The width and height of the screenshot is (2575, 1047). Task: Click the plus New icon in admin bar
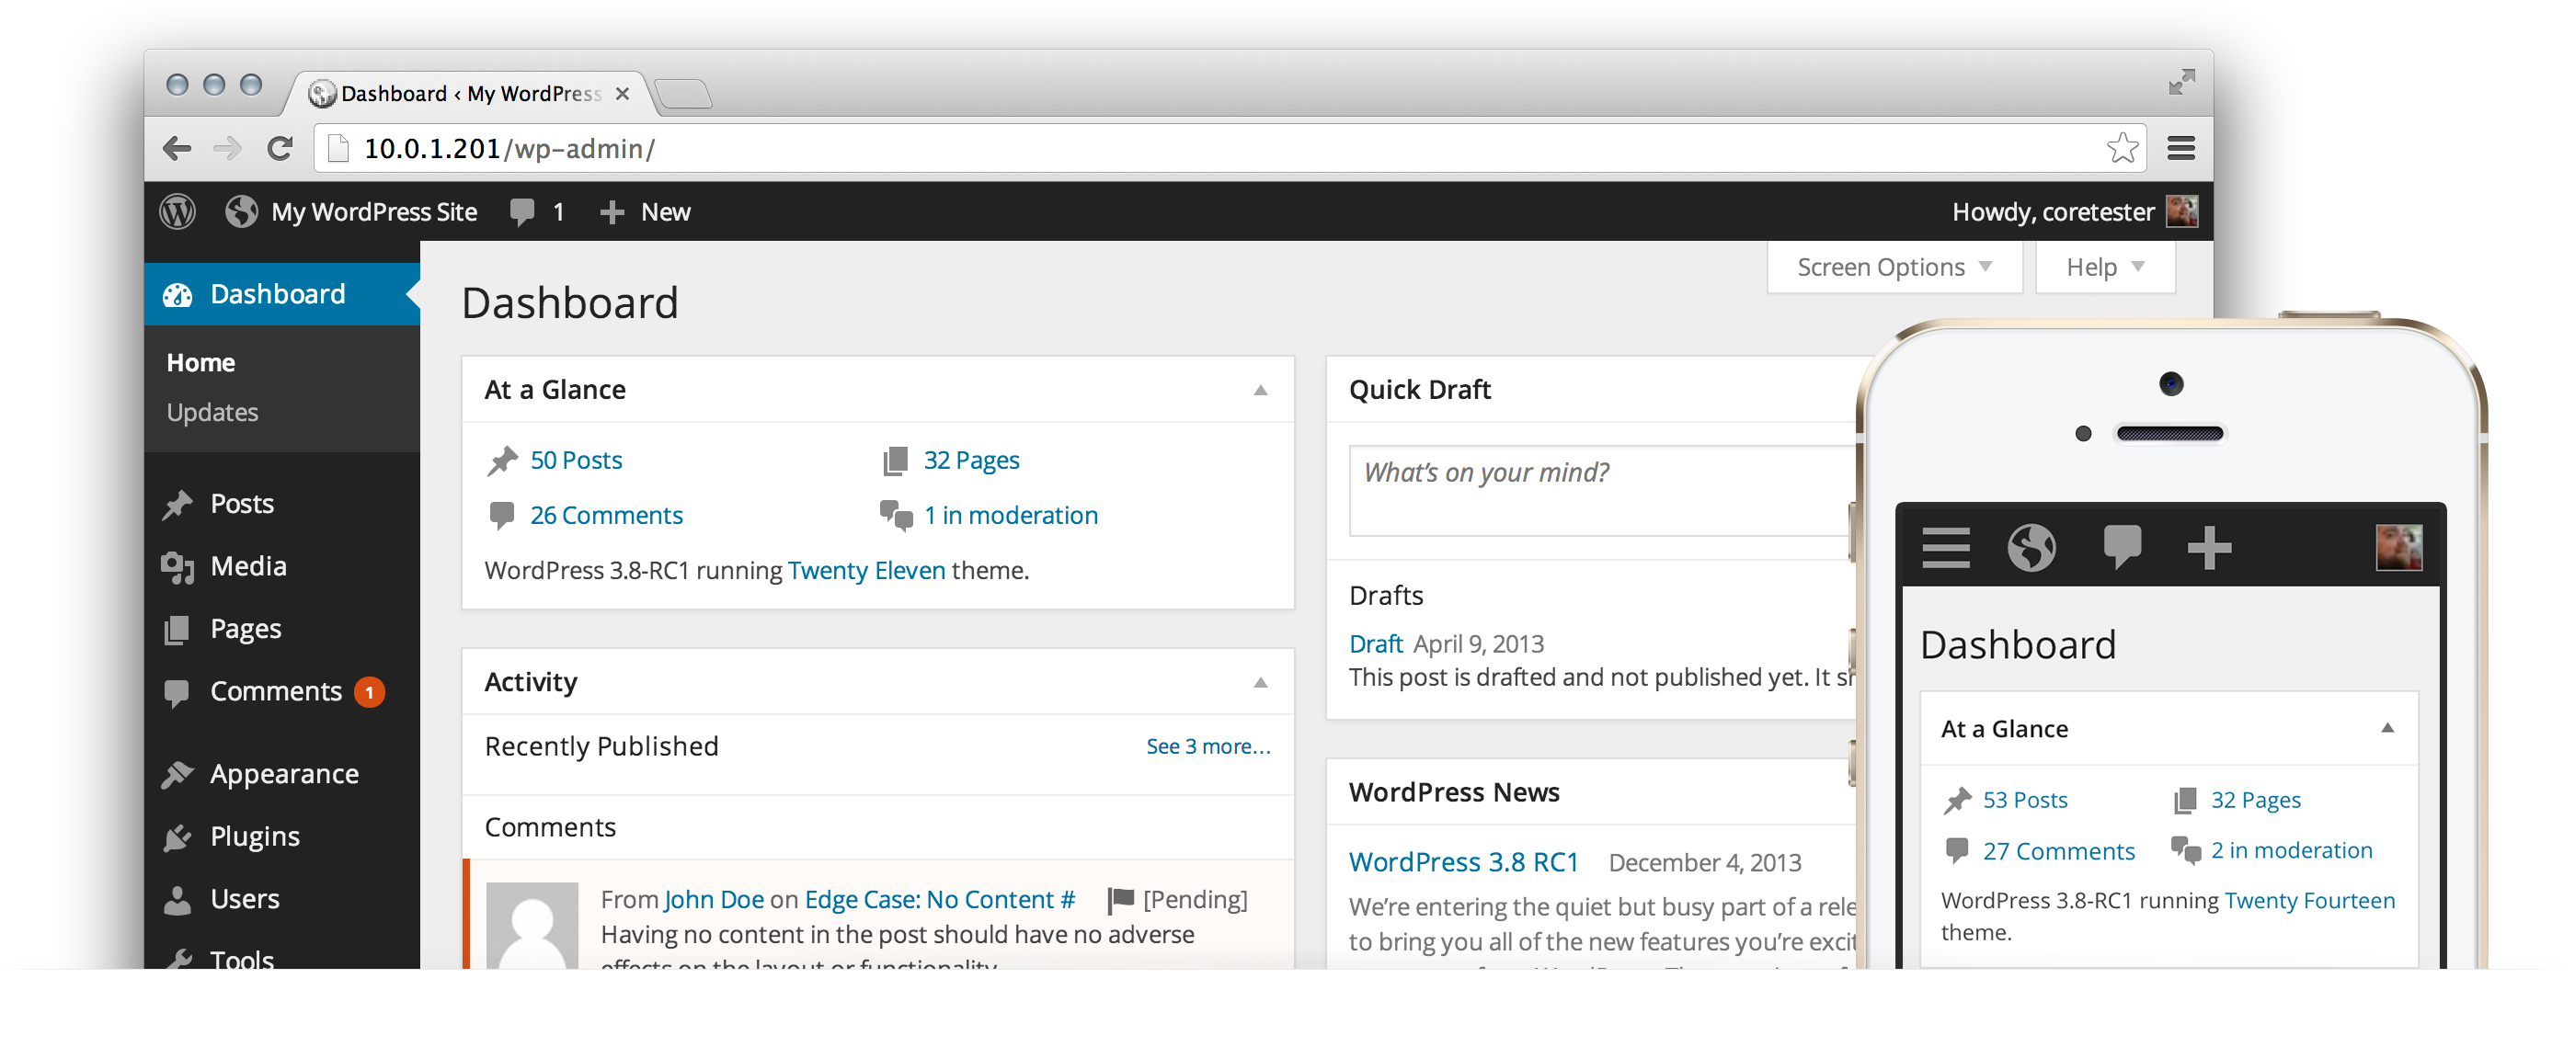(x=612, y=211)
